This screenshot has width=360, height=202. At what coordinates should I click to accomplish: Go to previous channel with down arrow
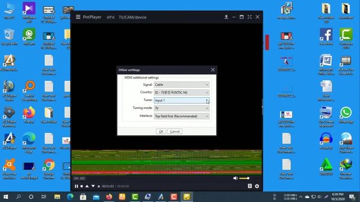tap(93, 186)
